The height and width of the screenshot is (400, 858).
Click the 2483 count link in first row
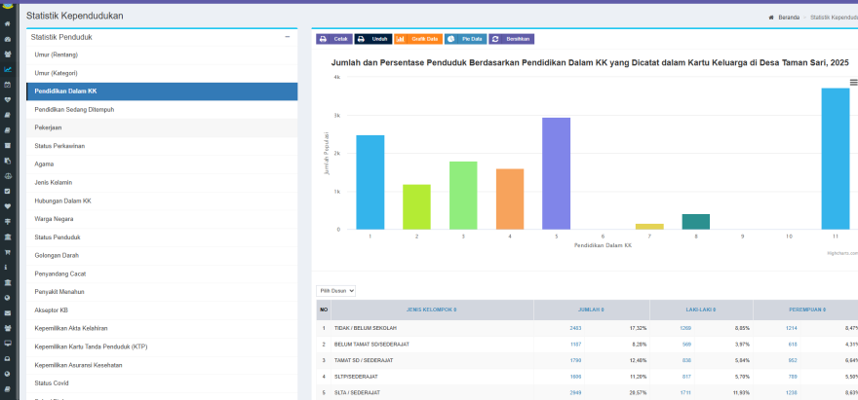coord(575,328)
